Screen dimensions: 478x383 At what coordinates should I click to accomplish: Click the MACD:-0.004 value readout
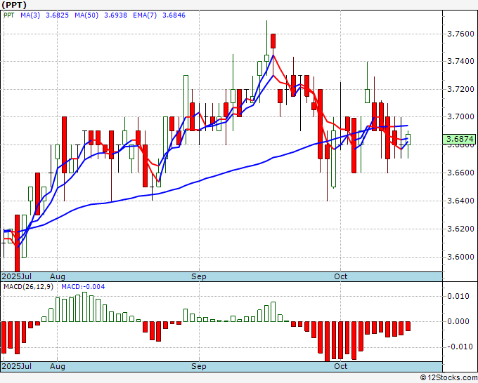click(x=83, y=287)
